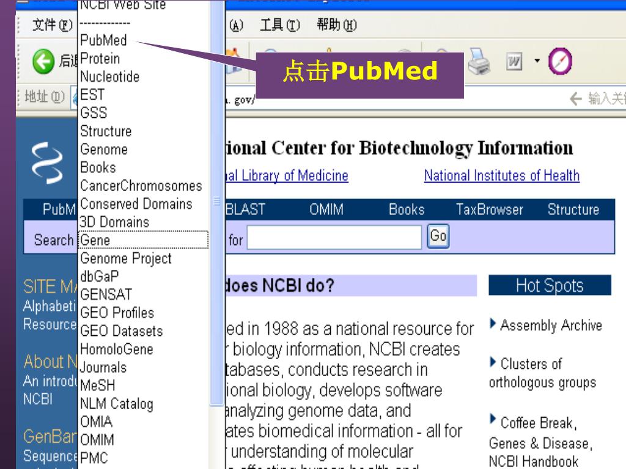Open Clusters of orthologous groups link
Viewport: 626px width, 469px height.
(x=543, y=373)
